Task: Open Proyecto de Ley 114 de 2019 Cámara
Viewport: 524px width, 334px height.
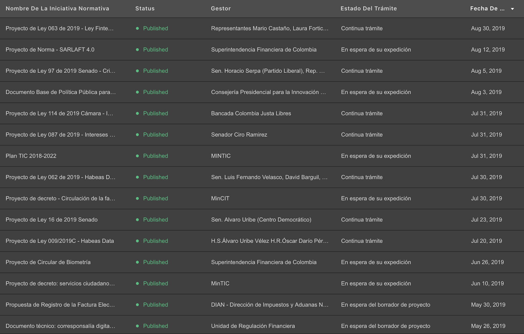Action: tap(262, 113)
